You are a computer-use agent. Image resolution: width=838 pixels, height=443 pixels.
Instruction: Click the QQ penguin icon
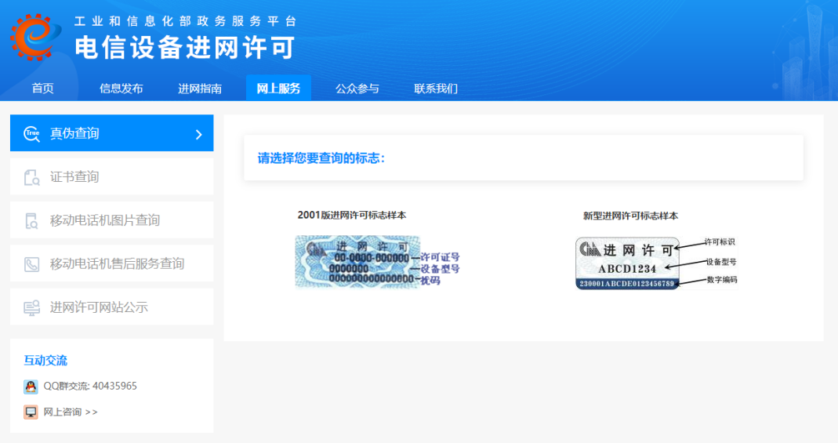[x=31, y=387]
